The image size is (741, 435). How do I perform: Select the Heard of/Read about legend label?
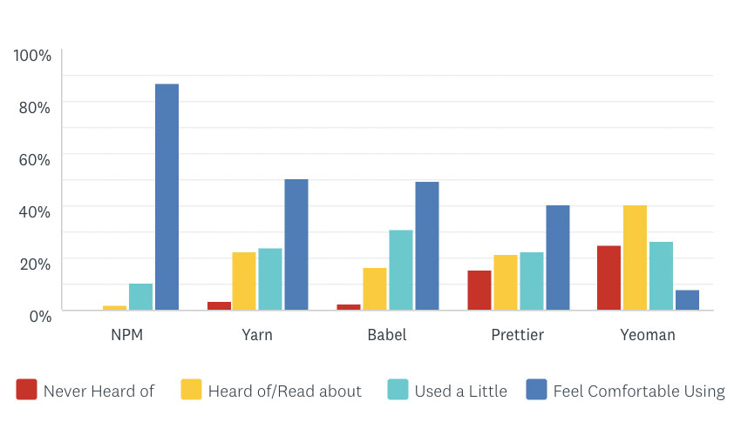284,391
